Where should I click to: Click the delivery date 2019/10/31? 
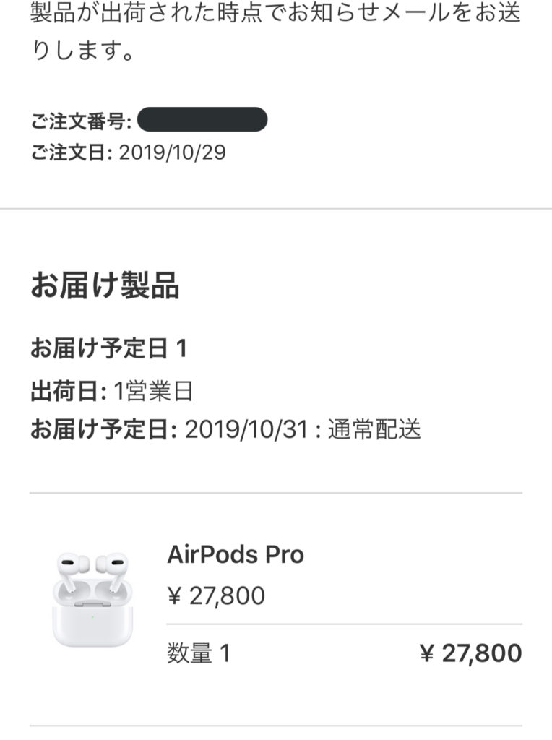click(x=246, y=430)
